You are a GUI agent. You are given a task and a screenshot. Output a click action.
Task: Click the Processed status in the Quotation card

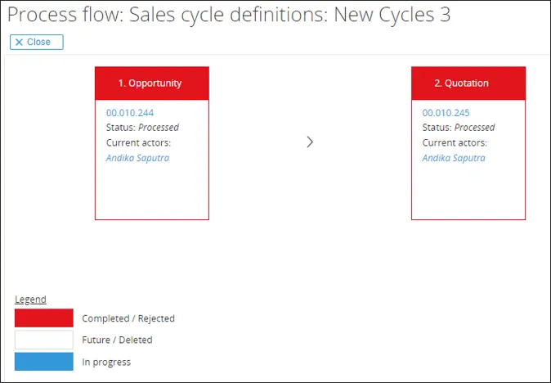(475, 128)
